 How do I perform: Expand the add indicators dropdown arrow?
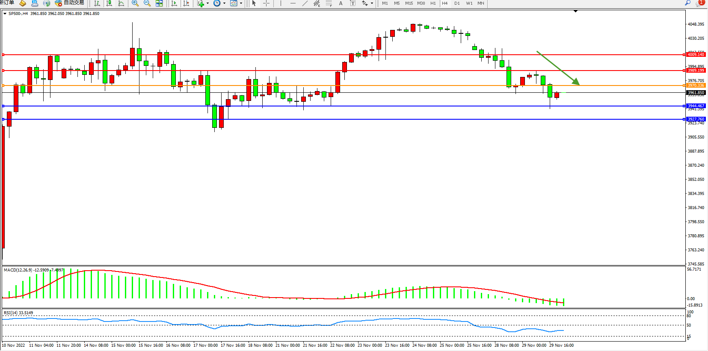tap(207, 3)
